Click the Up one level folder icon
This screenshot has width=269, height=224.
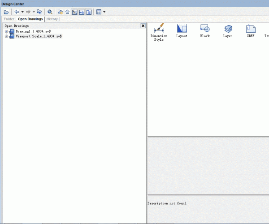[x=39, y=12]
